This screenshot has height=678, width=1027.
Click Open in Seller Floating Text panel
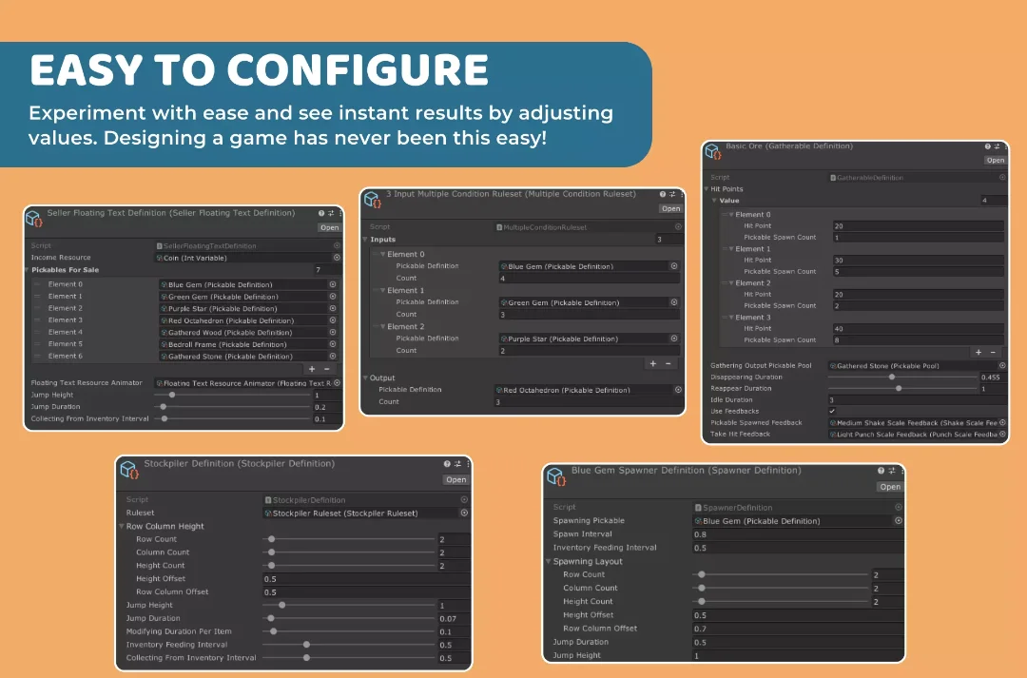(329, 227)
